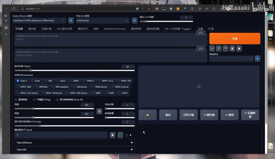Toggle the extra seed options checkbox
275x159 pixels.
coord(127,135)
